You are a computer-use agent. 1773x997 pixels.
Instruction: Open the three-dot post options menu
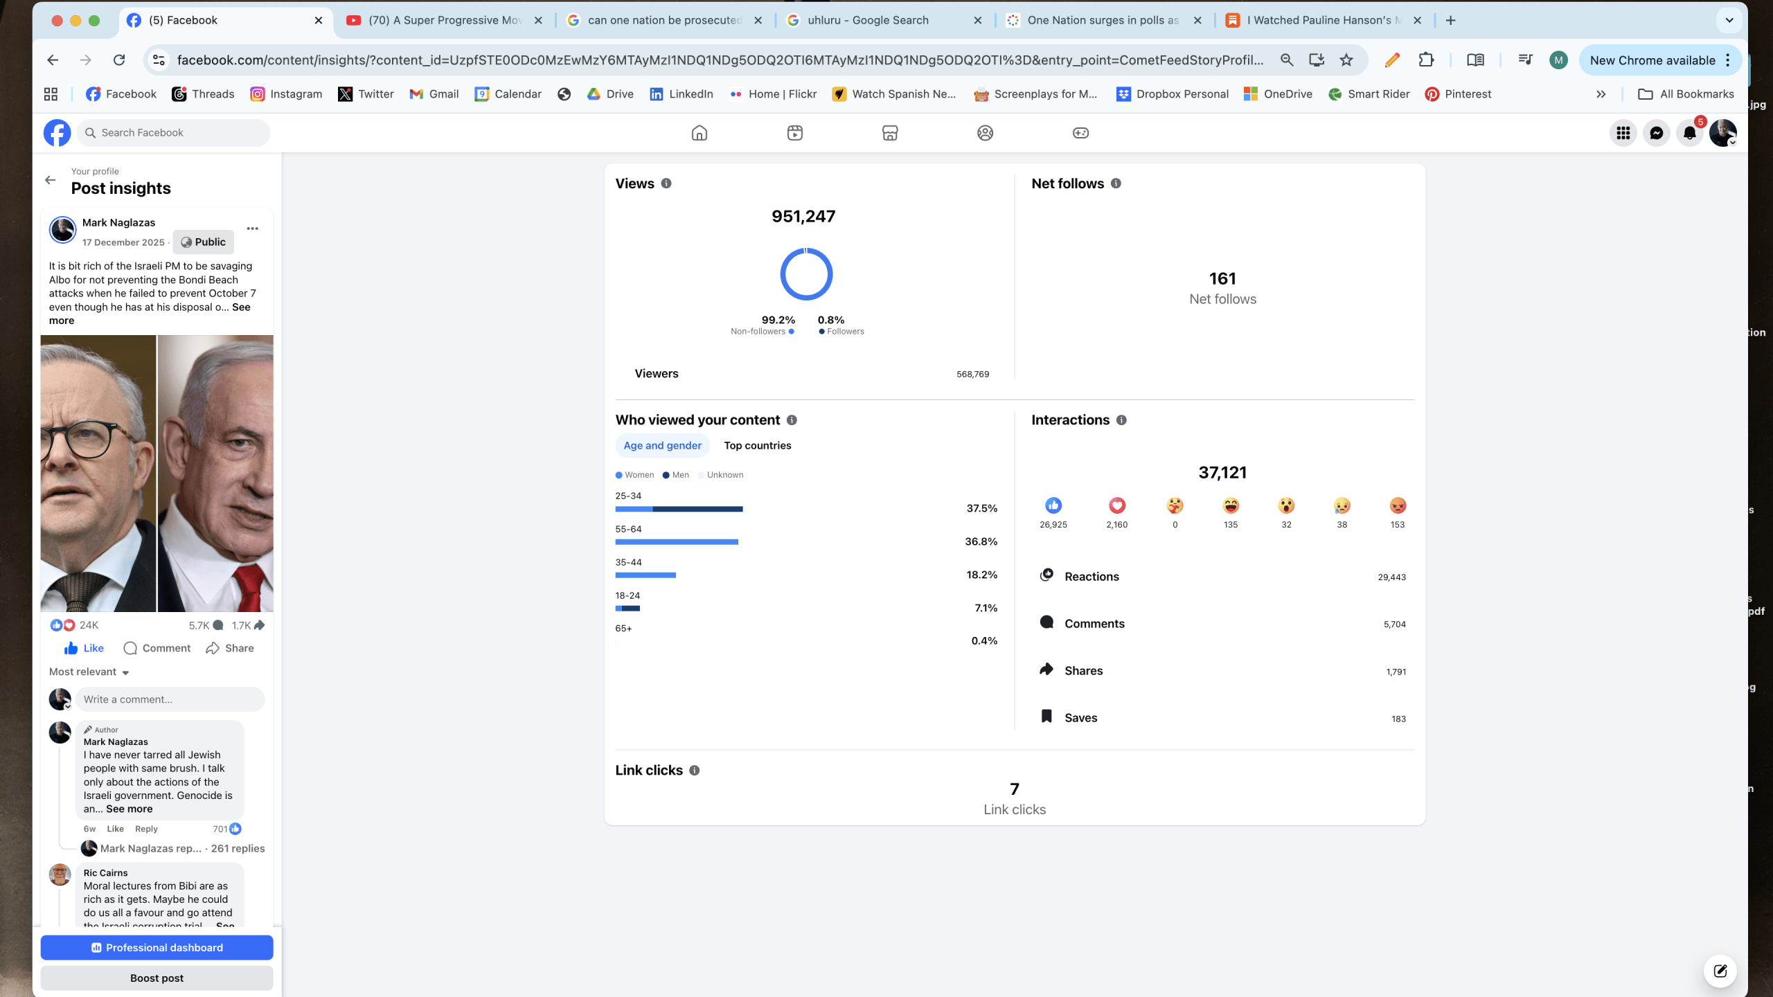coord(252,228)
